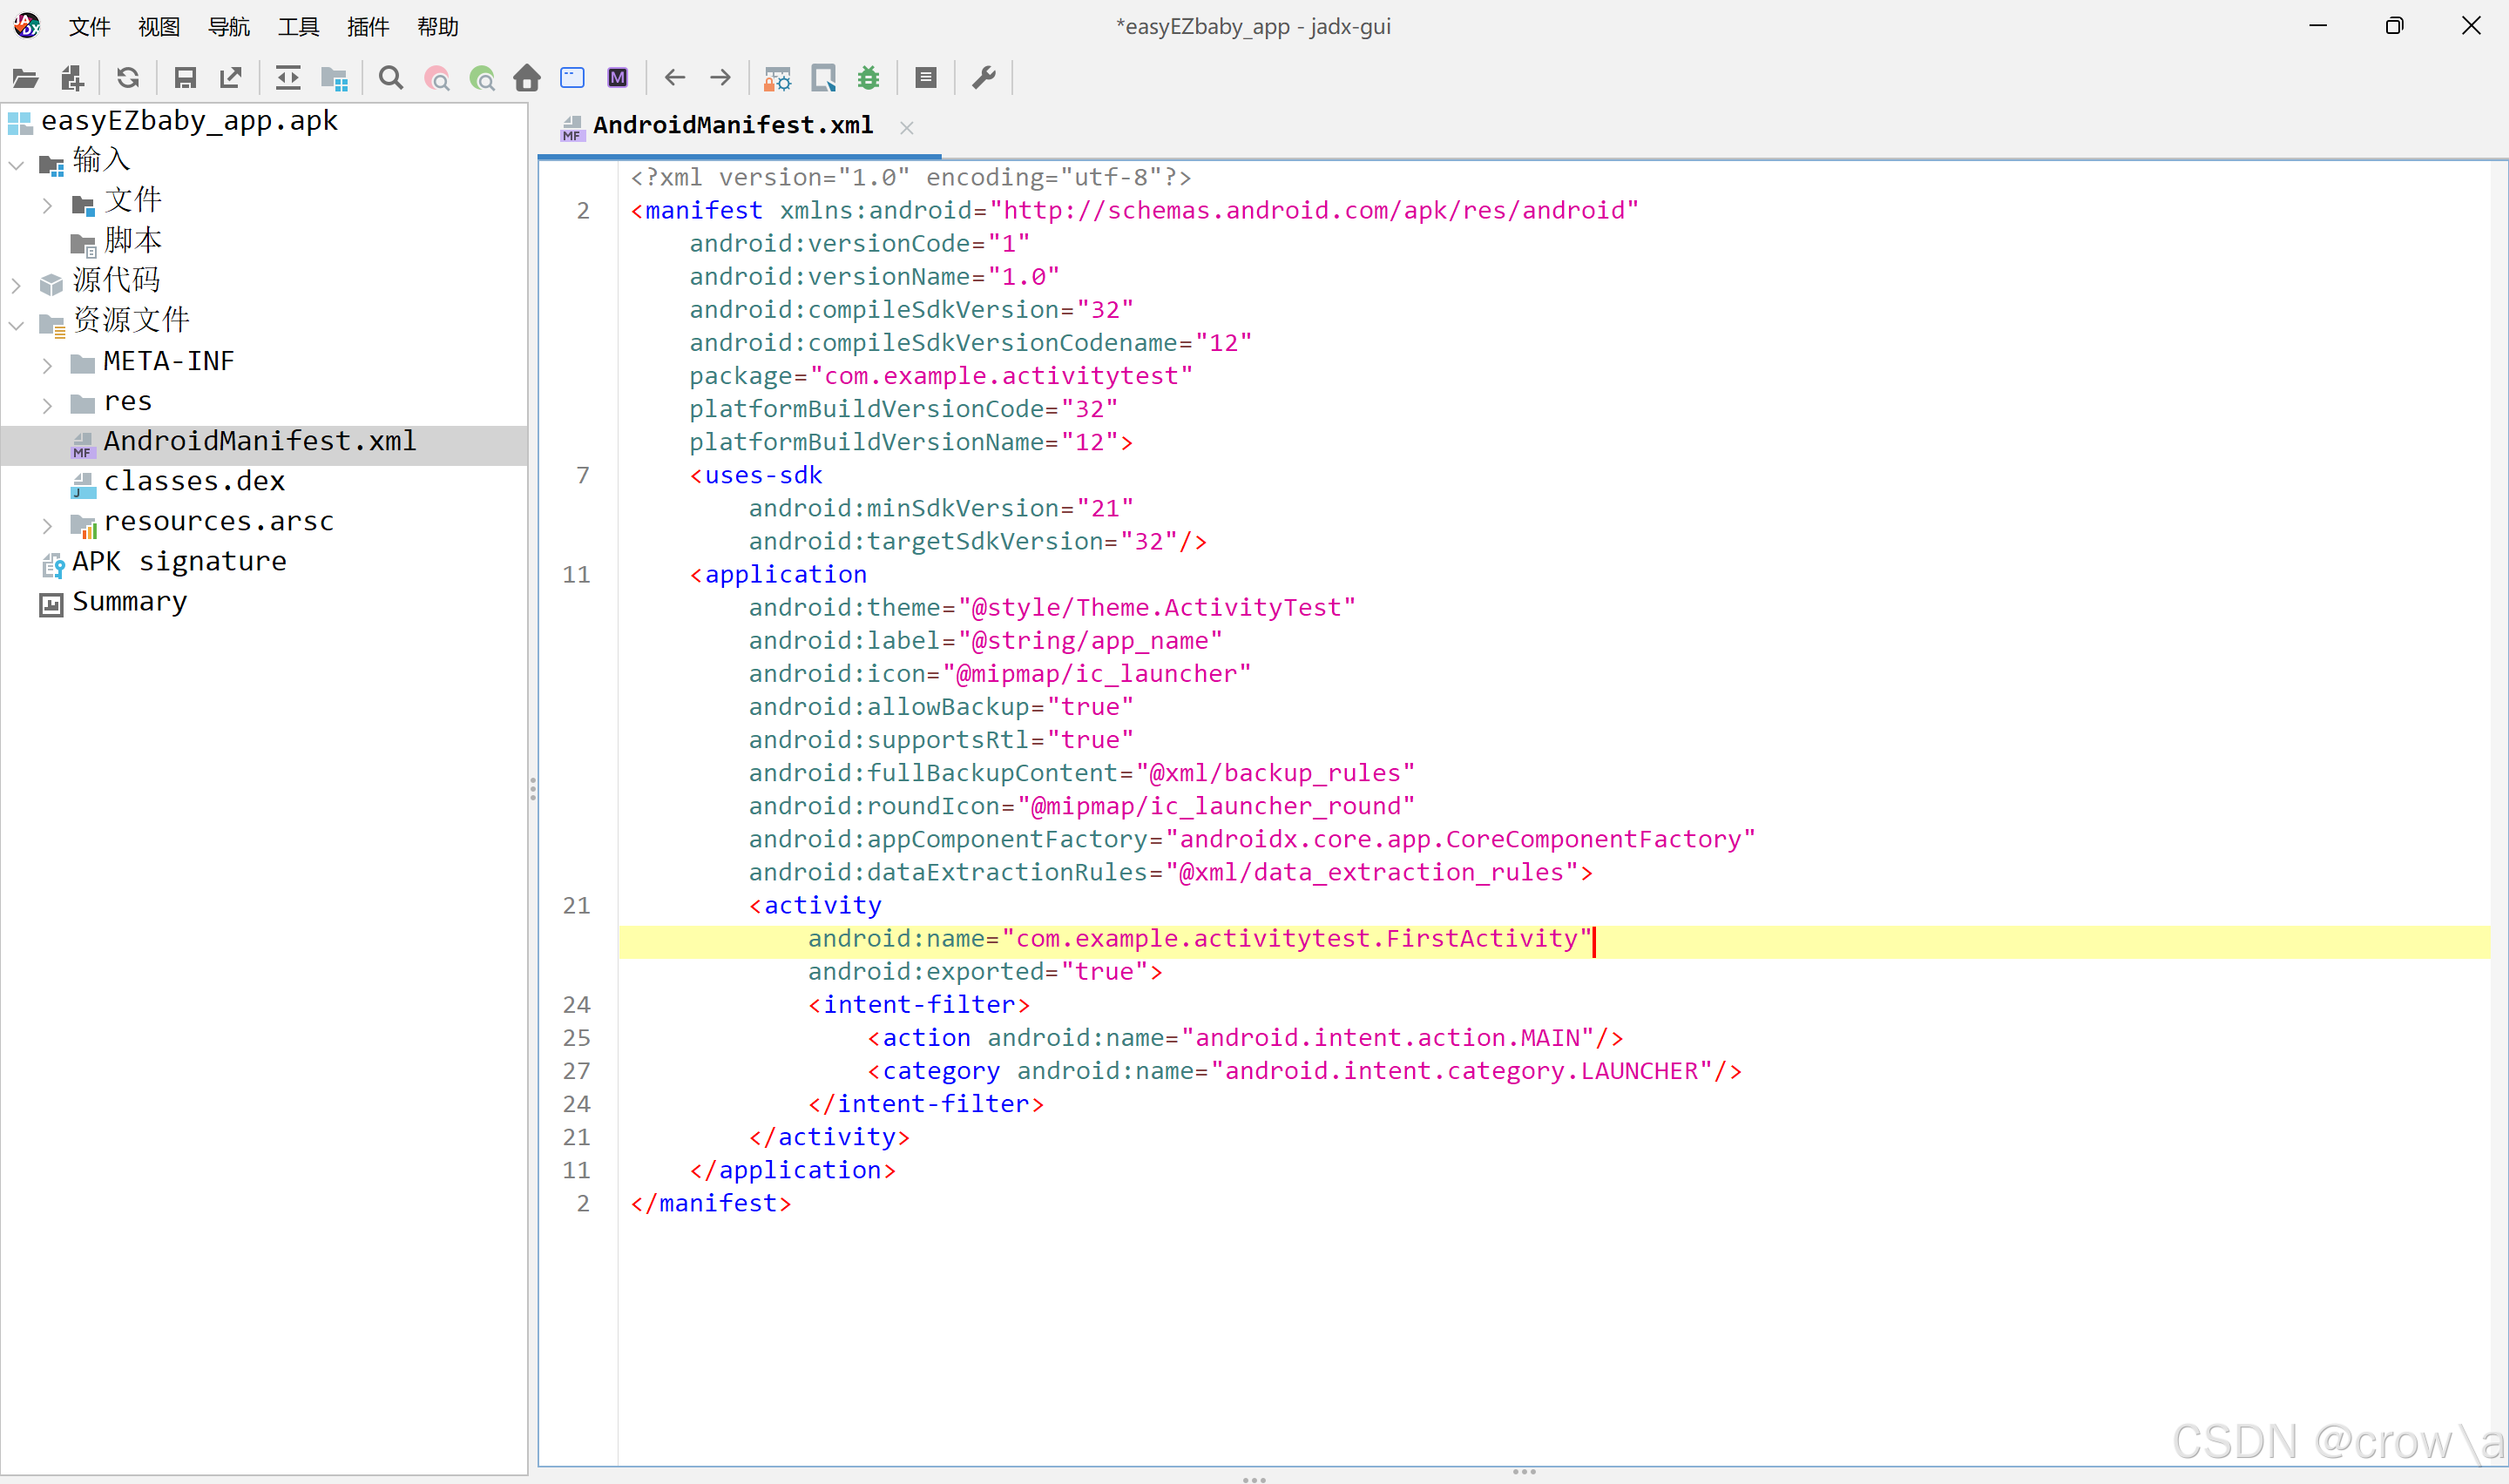Toggle deobfuscation on the toolbar
The image size is (2509, 1484).
pyautogui.click(x=776, y=78)
